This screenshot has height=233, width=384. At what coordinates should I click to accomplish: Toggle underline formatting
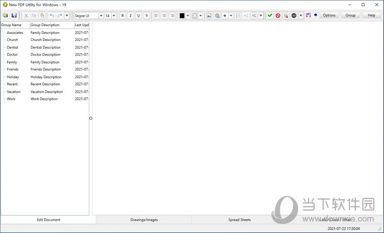pos(139,15)
